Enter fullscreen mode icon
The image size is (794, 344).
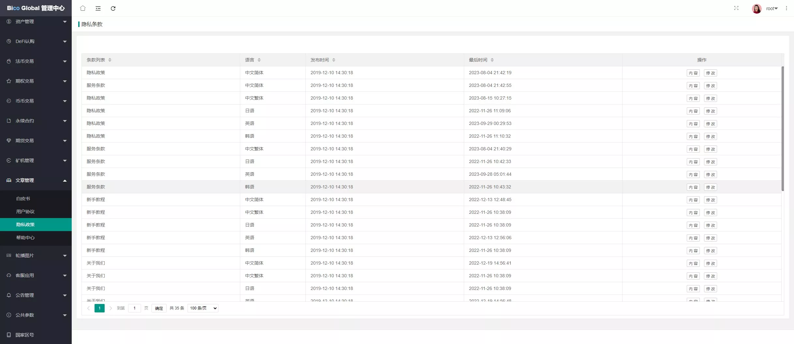(x=736, y=8)
